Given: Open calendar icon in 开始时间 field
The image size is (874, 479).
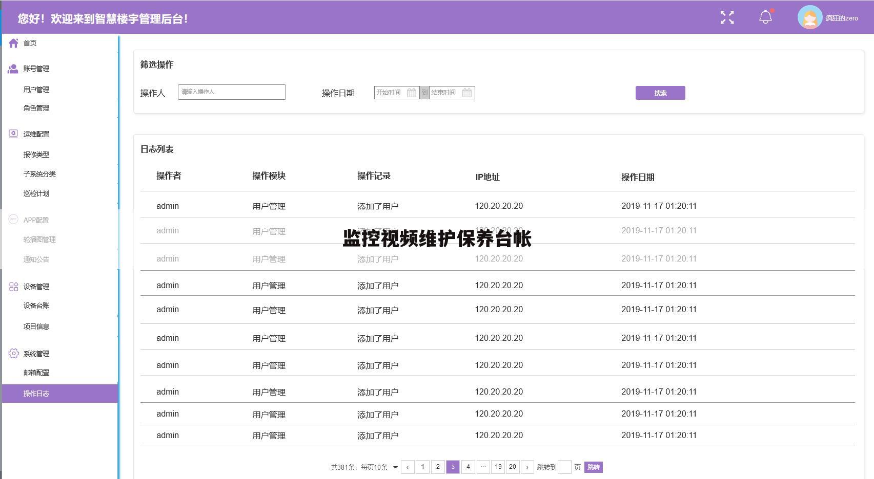Looking at the screenshot, I should (412, 93).
